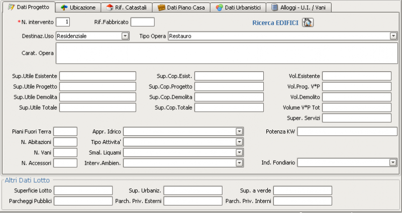Click the Rif. Catastali tab icon
402x213 pixels.
(x=110, y=8)
